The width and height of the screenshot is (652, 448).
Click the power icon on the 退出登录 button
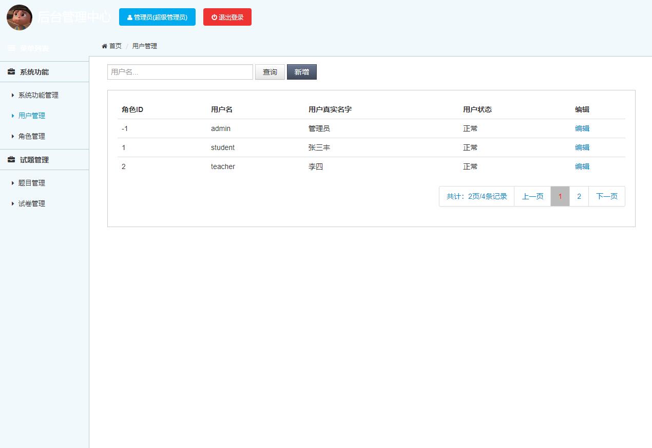[214, 17]
